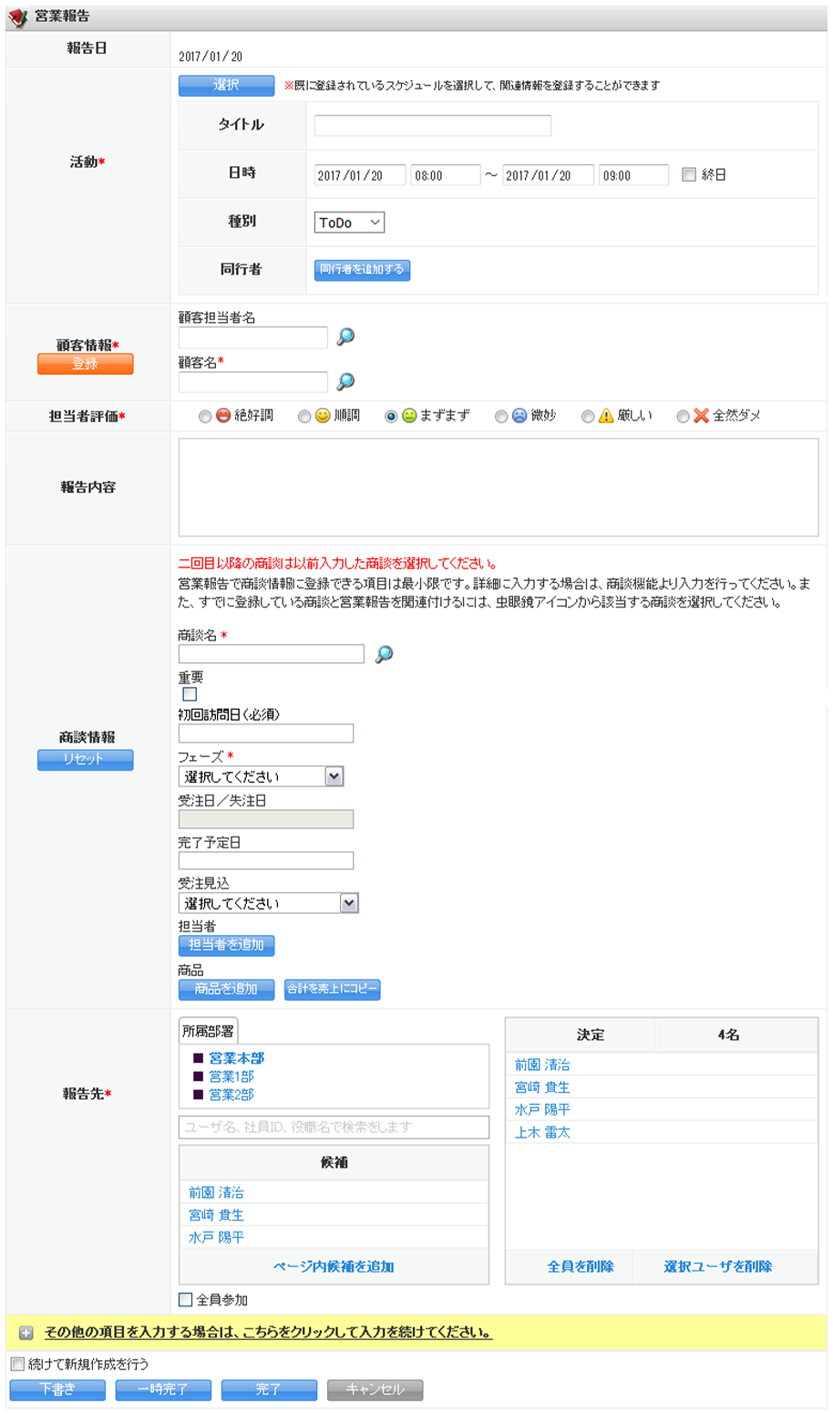Click the plus icon in yellow bar
Screen dimensions: 833x1414
click(26, 1333)
